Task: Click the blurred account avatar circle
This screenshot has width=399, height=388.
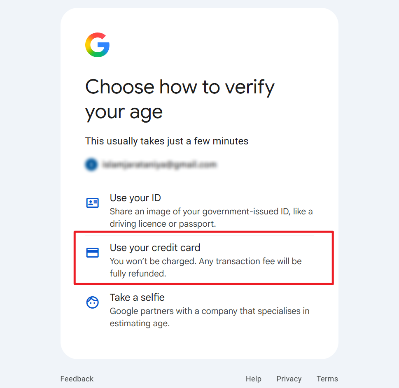Action: click(91, 165)
